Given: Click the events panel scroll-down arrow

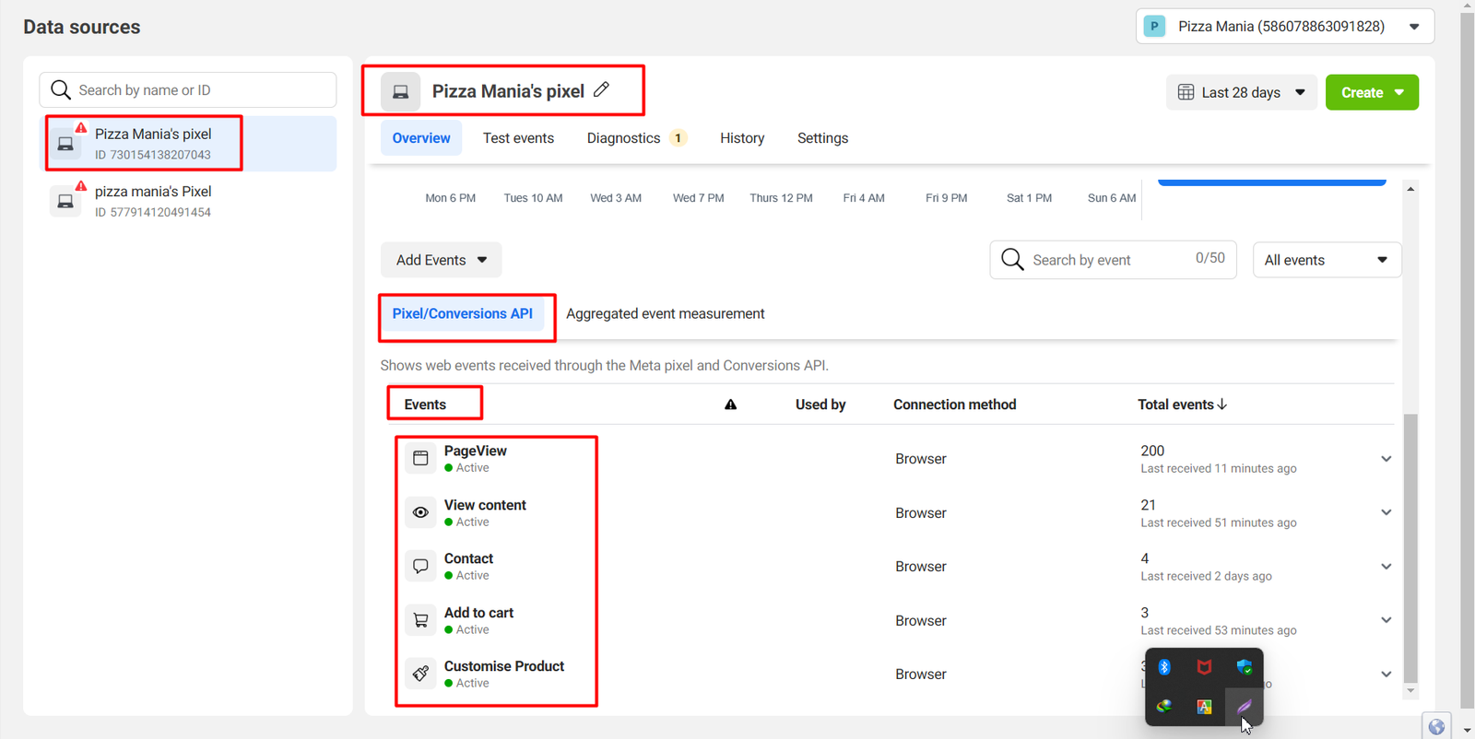Looking at the screenshot, I should (x=1410, y=690).
